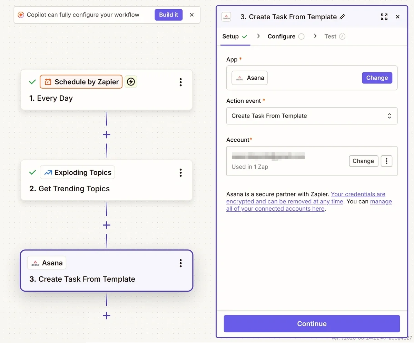
Task: Click the blurred account name field
Action: click(268, 155)
